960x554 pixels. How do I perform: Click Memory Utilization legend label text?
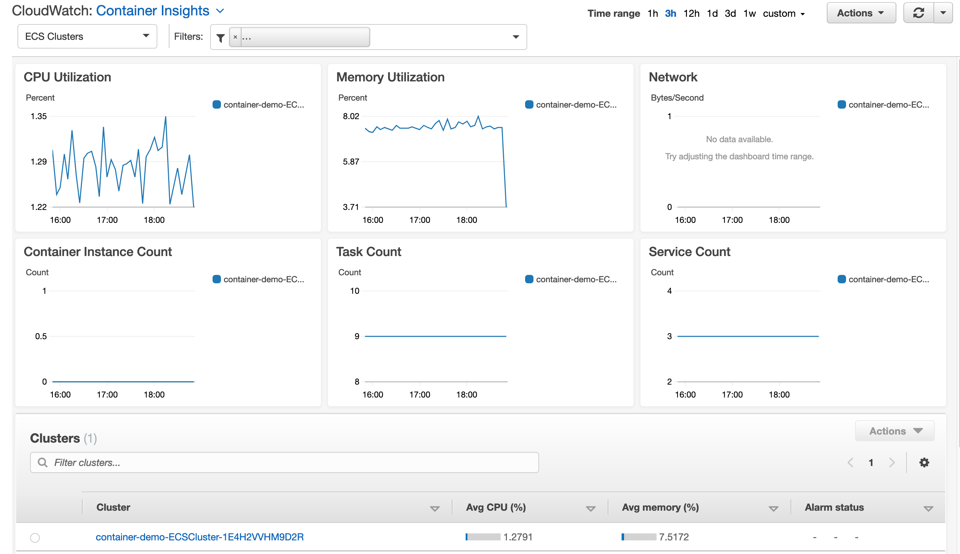(x=576, y=105)
